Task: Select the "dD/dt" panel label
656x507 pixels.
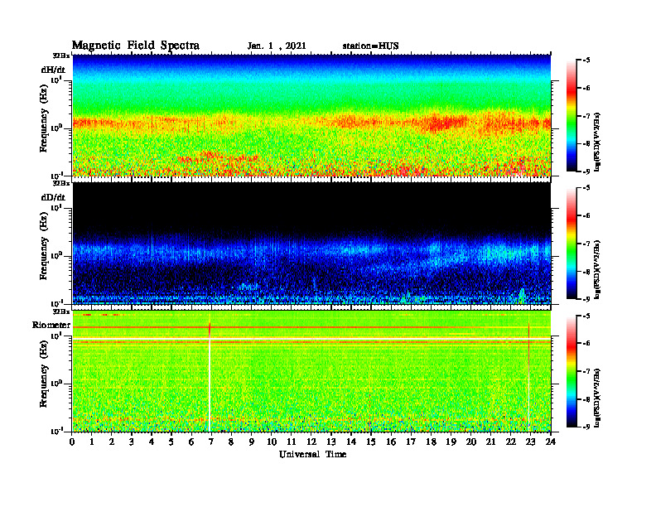Action: pos(53,197)
